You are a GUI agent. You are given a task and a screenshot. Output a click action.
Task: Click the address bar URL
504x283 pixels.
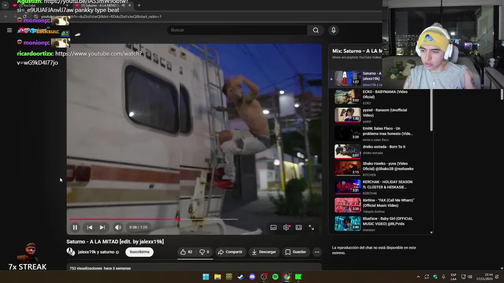[x=102, y=17]
